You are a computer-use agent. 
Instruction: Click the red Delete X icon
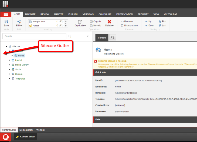click(x=110, y=22)
